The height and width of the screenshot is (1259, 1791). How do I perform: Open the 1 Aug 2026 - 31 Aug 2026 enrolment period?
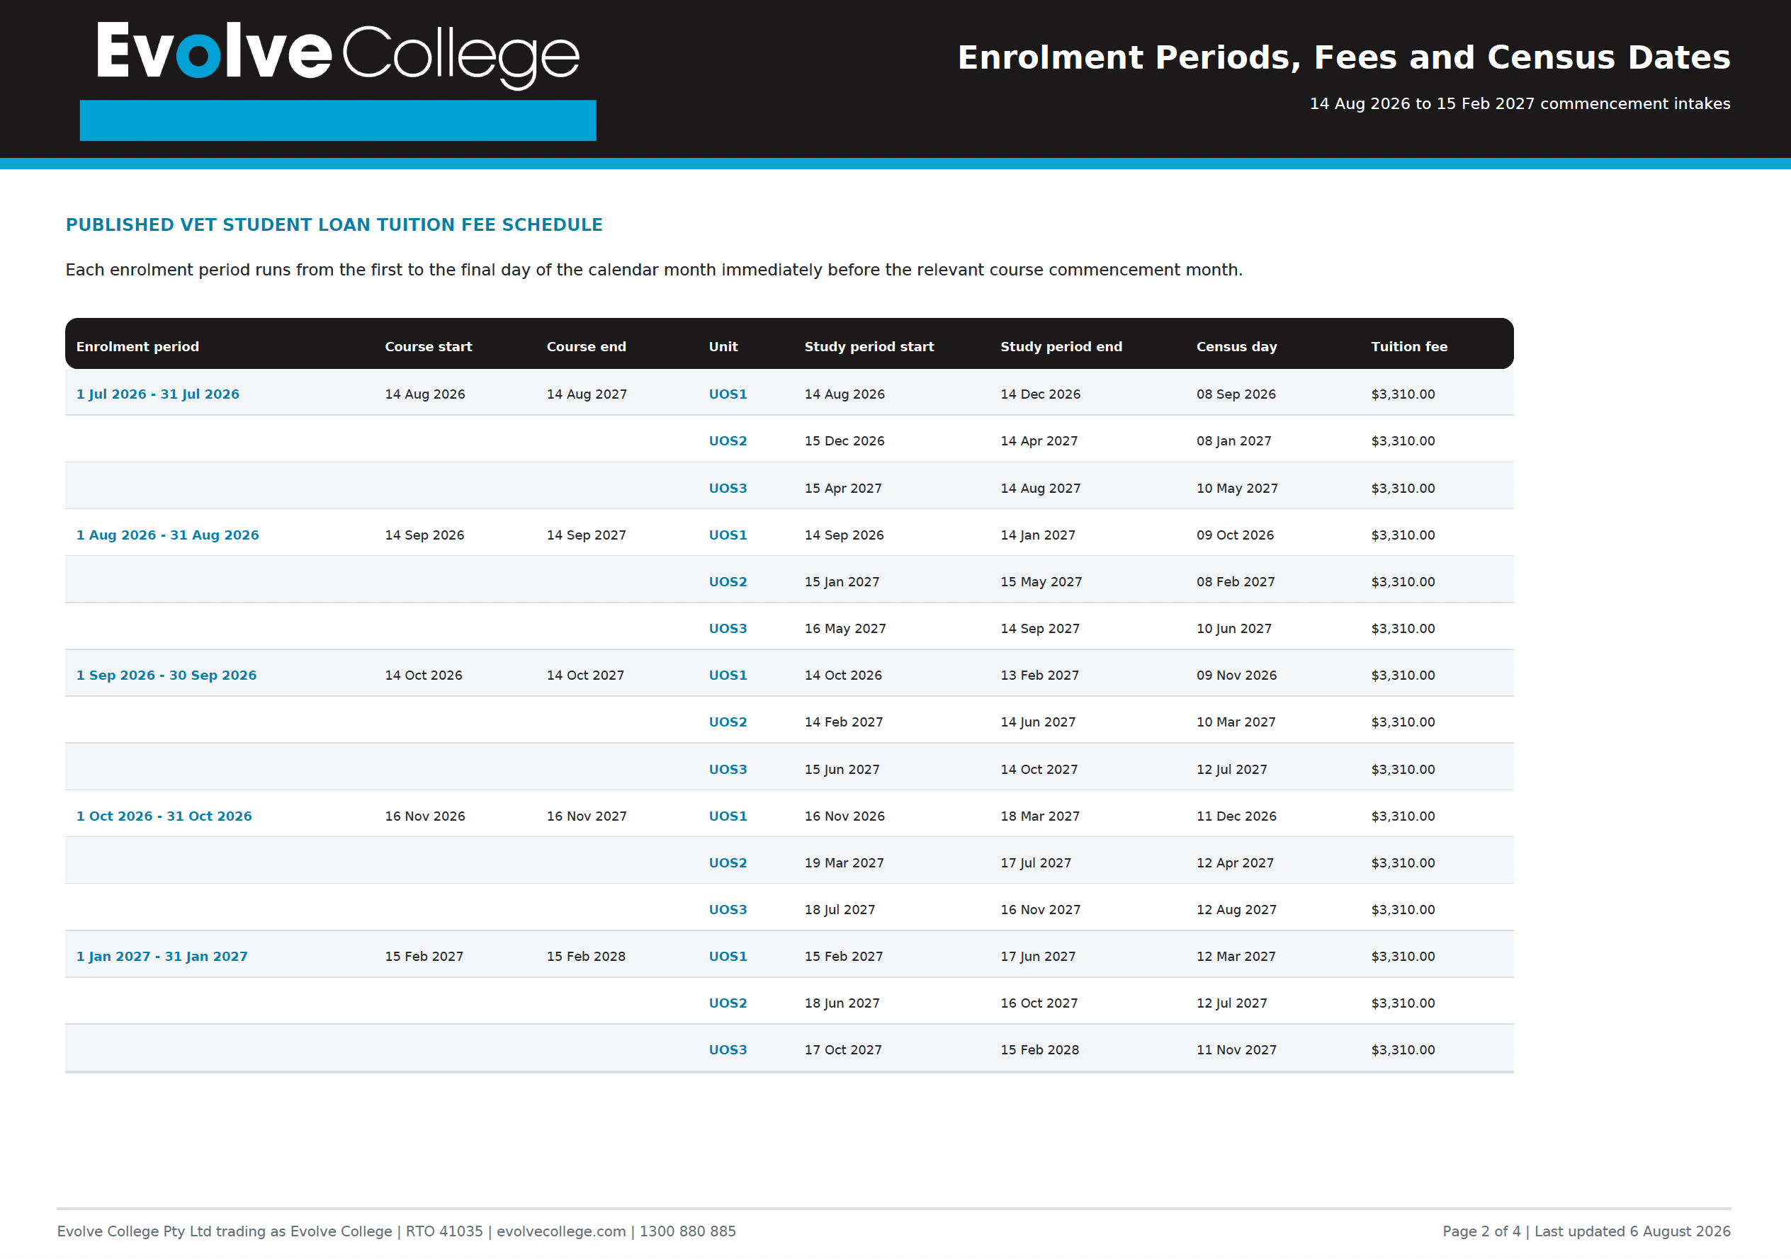[x=168, y=535]
